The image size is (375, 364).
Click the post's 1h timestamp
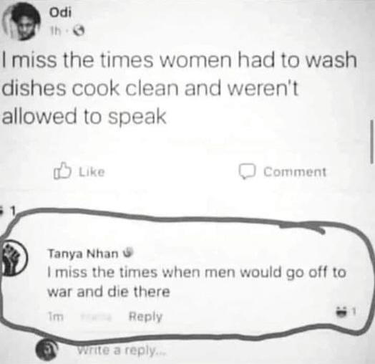(x=55, y=31)
